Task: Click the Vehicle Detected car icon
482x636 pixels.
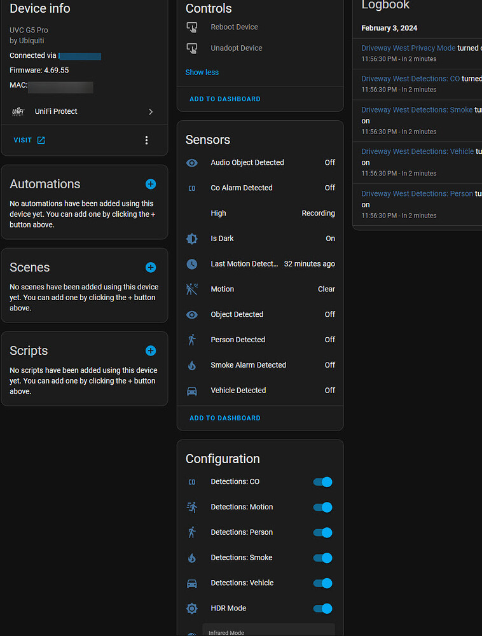Action: pyautogui.click(x=192, y=391)
